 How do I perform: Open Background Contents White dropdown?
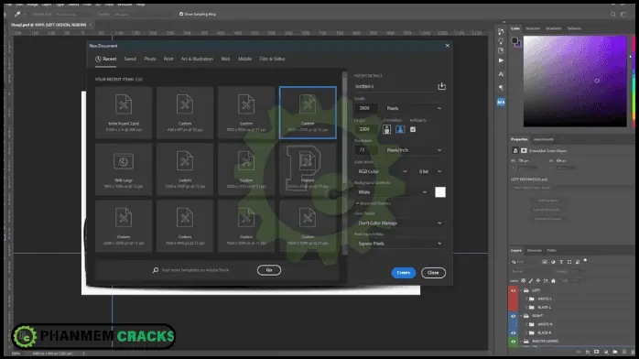(x=392, y=192)
